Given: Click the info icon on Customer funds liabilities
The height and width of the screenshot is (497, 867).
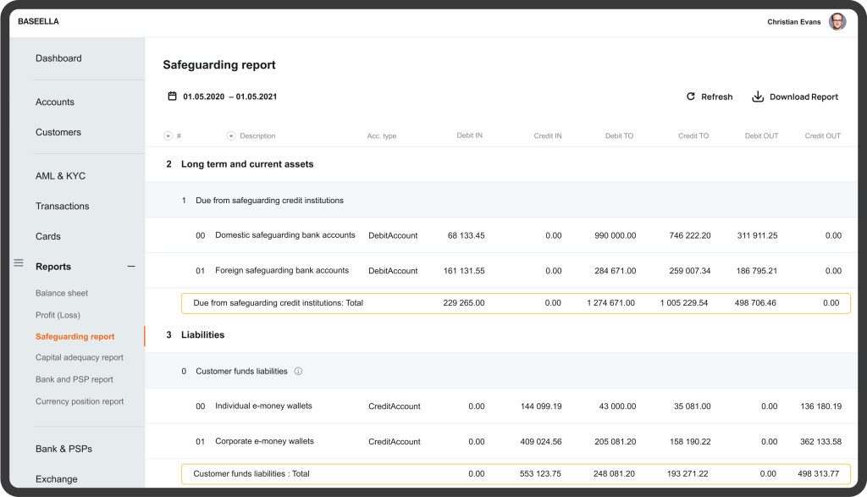Looking at the screenshot, I should 297,371.
